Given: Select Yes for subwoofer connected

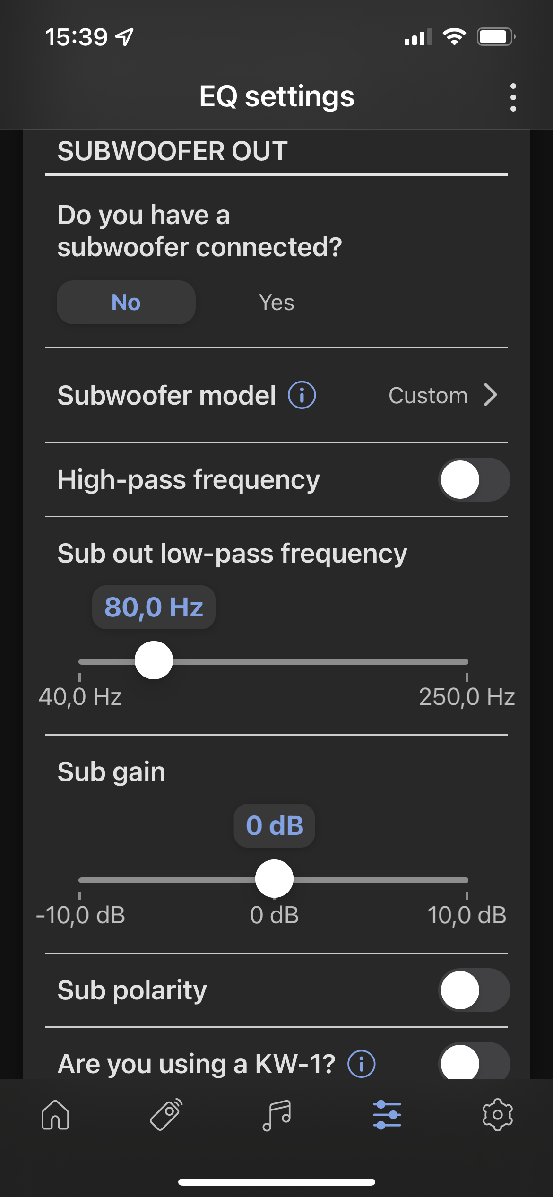Looking at the screenshot, I should click(276, 303).
